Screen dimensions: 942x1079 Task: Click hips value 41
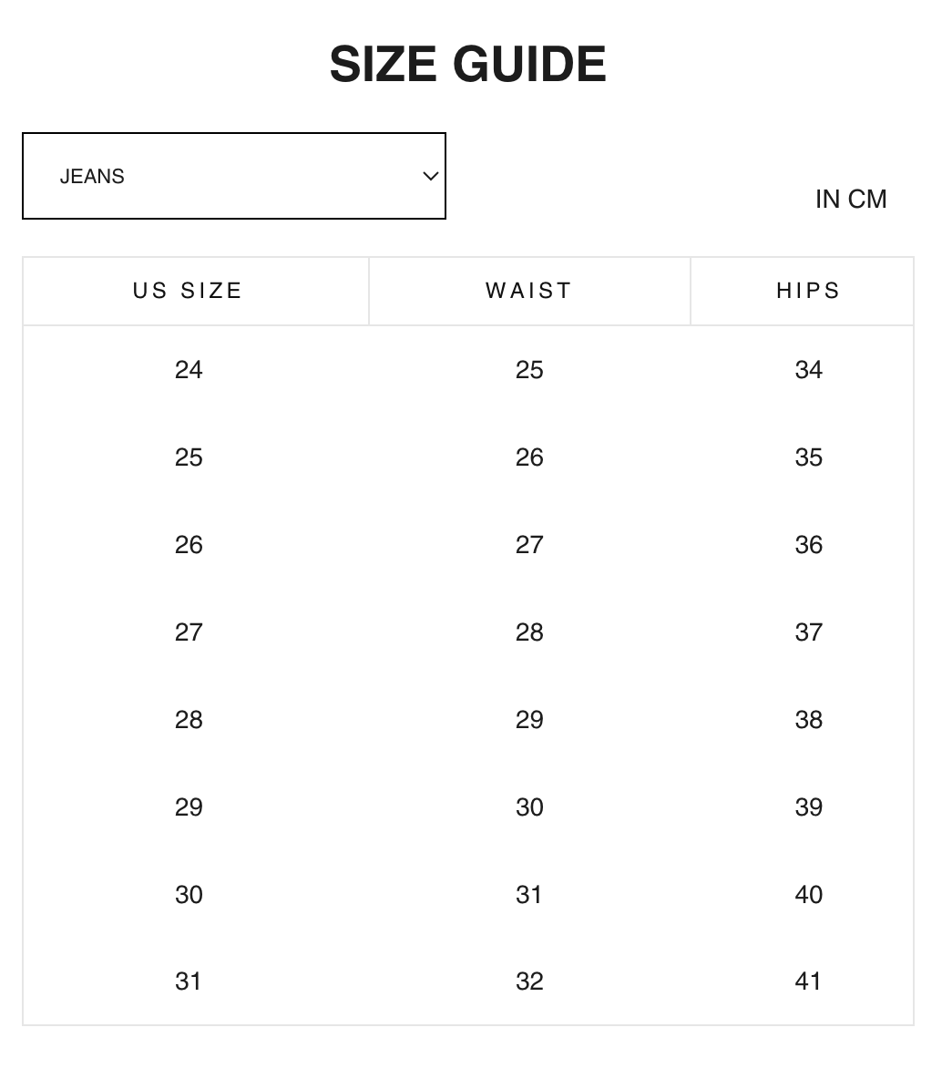click(x=809, y=981)
